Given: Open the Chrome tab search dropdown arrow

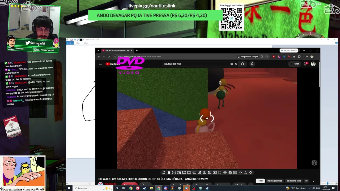Looking at the screenshot, I should pos(98,50).
